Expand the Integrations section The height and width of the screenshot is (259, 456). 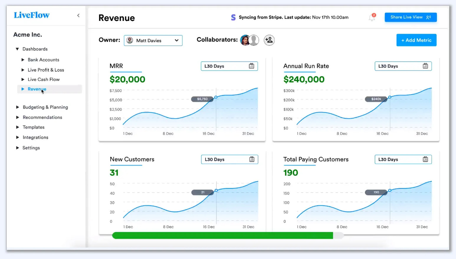tap(35, 137)
